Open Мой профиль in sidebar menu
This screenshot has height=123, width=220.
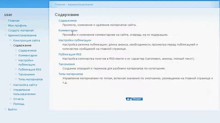click(18, 26)
